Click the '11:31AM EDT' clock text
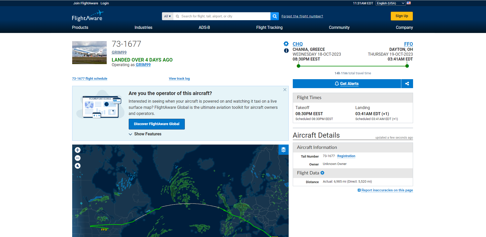The height and width of the screenshot is (237, 486). click(x=363, y=3)
